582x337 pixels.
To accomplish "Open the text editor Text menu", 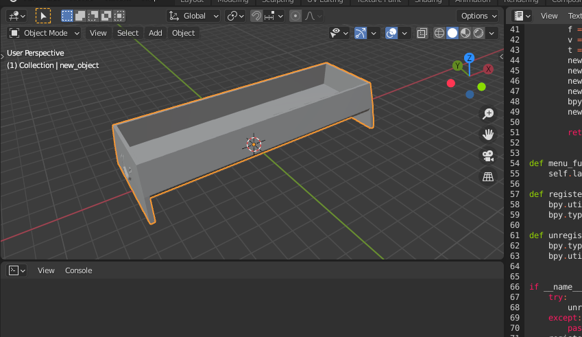I will (574, 16).
